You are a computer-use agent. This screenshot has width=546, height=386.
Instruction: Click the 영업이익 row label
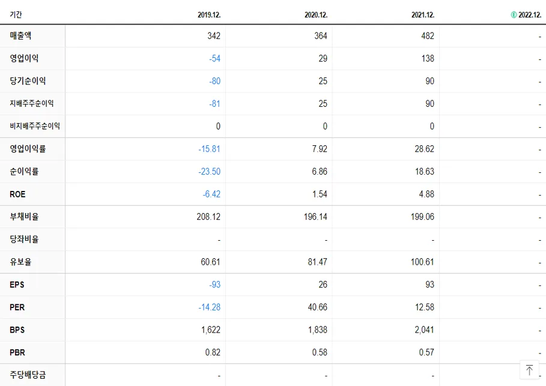(24, 58)
